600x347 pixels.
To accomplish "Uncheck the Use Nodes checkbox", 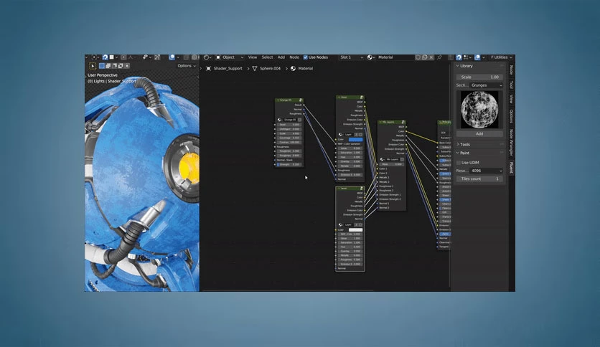I will 305,57.
